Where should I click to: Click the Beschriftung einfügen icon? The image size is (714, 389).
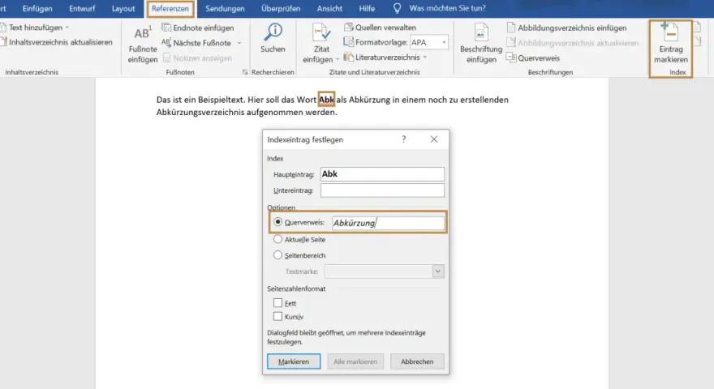point(481,32)
